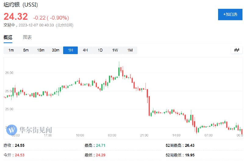Click the change value -0.22 ( -0.90%)
The height and width of the screenshot is (162, 244).
(x=51, y=18)
